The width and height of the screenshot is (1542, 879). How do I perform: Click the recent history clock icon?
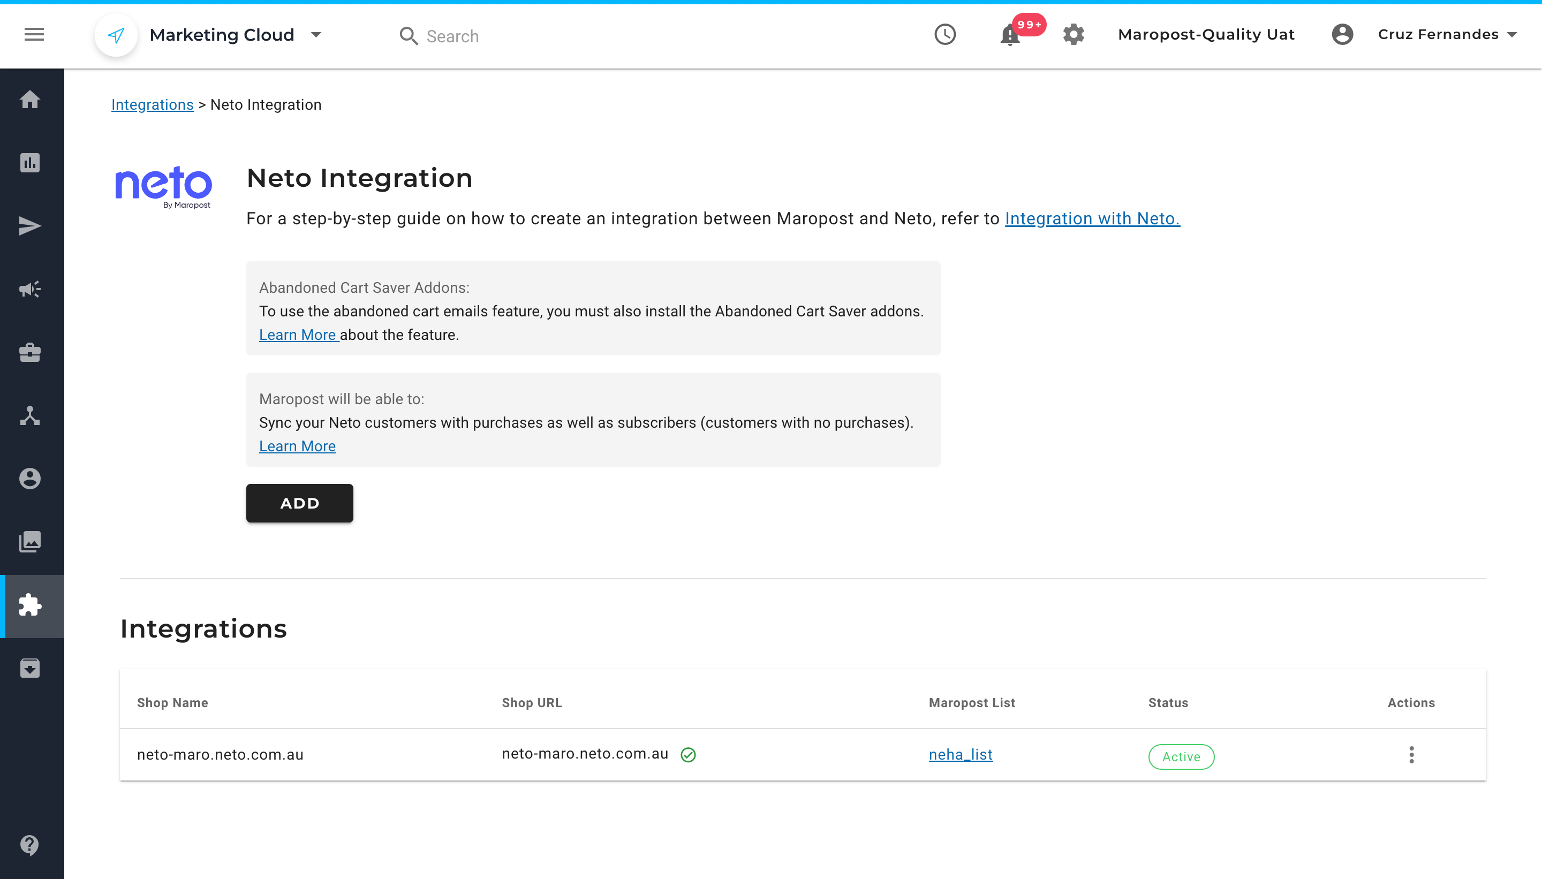click(945, 34)
